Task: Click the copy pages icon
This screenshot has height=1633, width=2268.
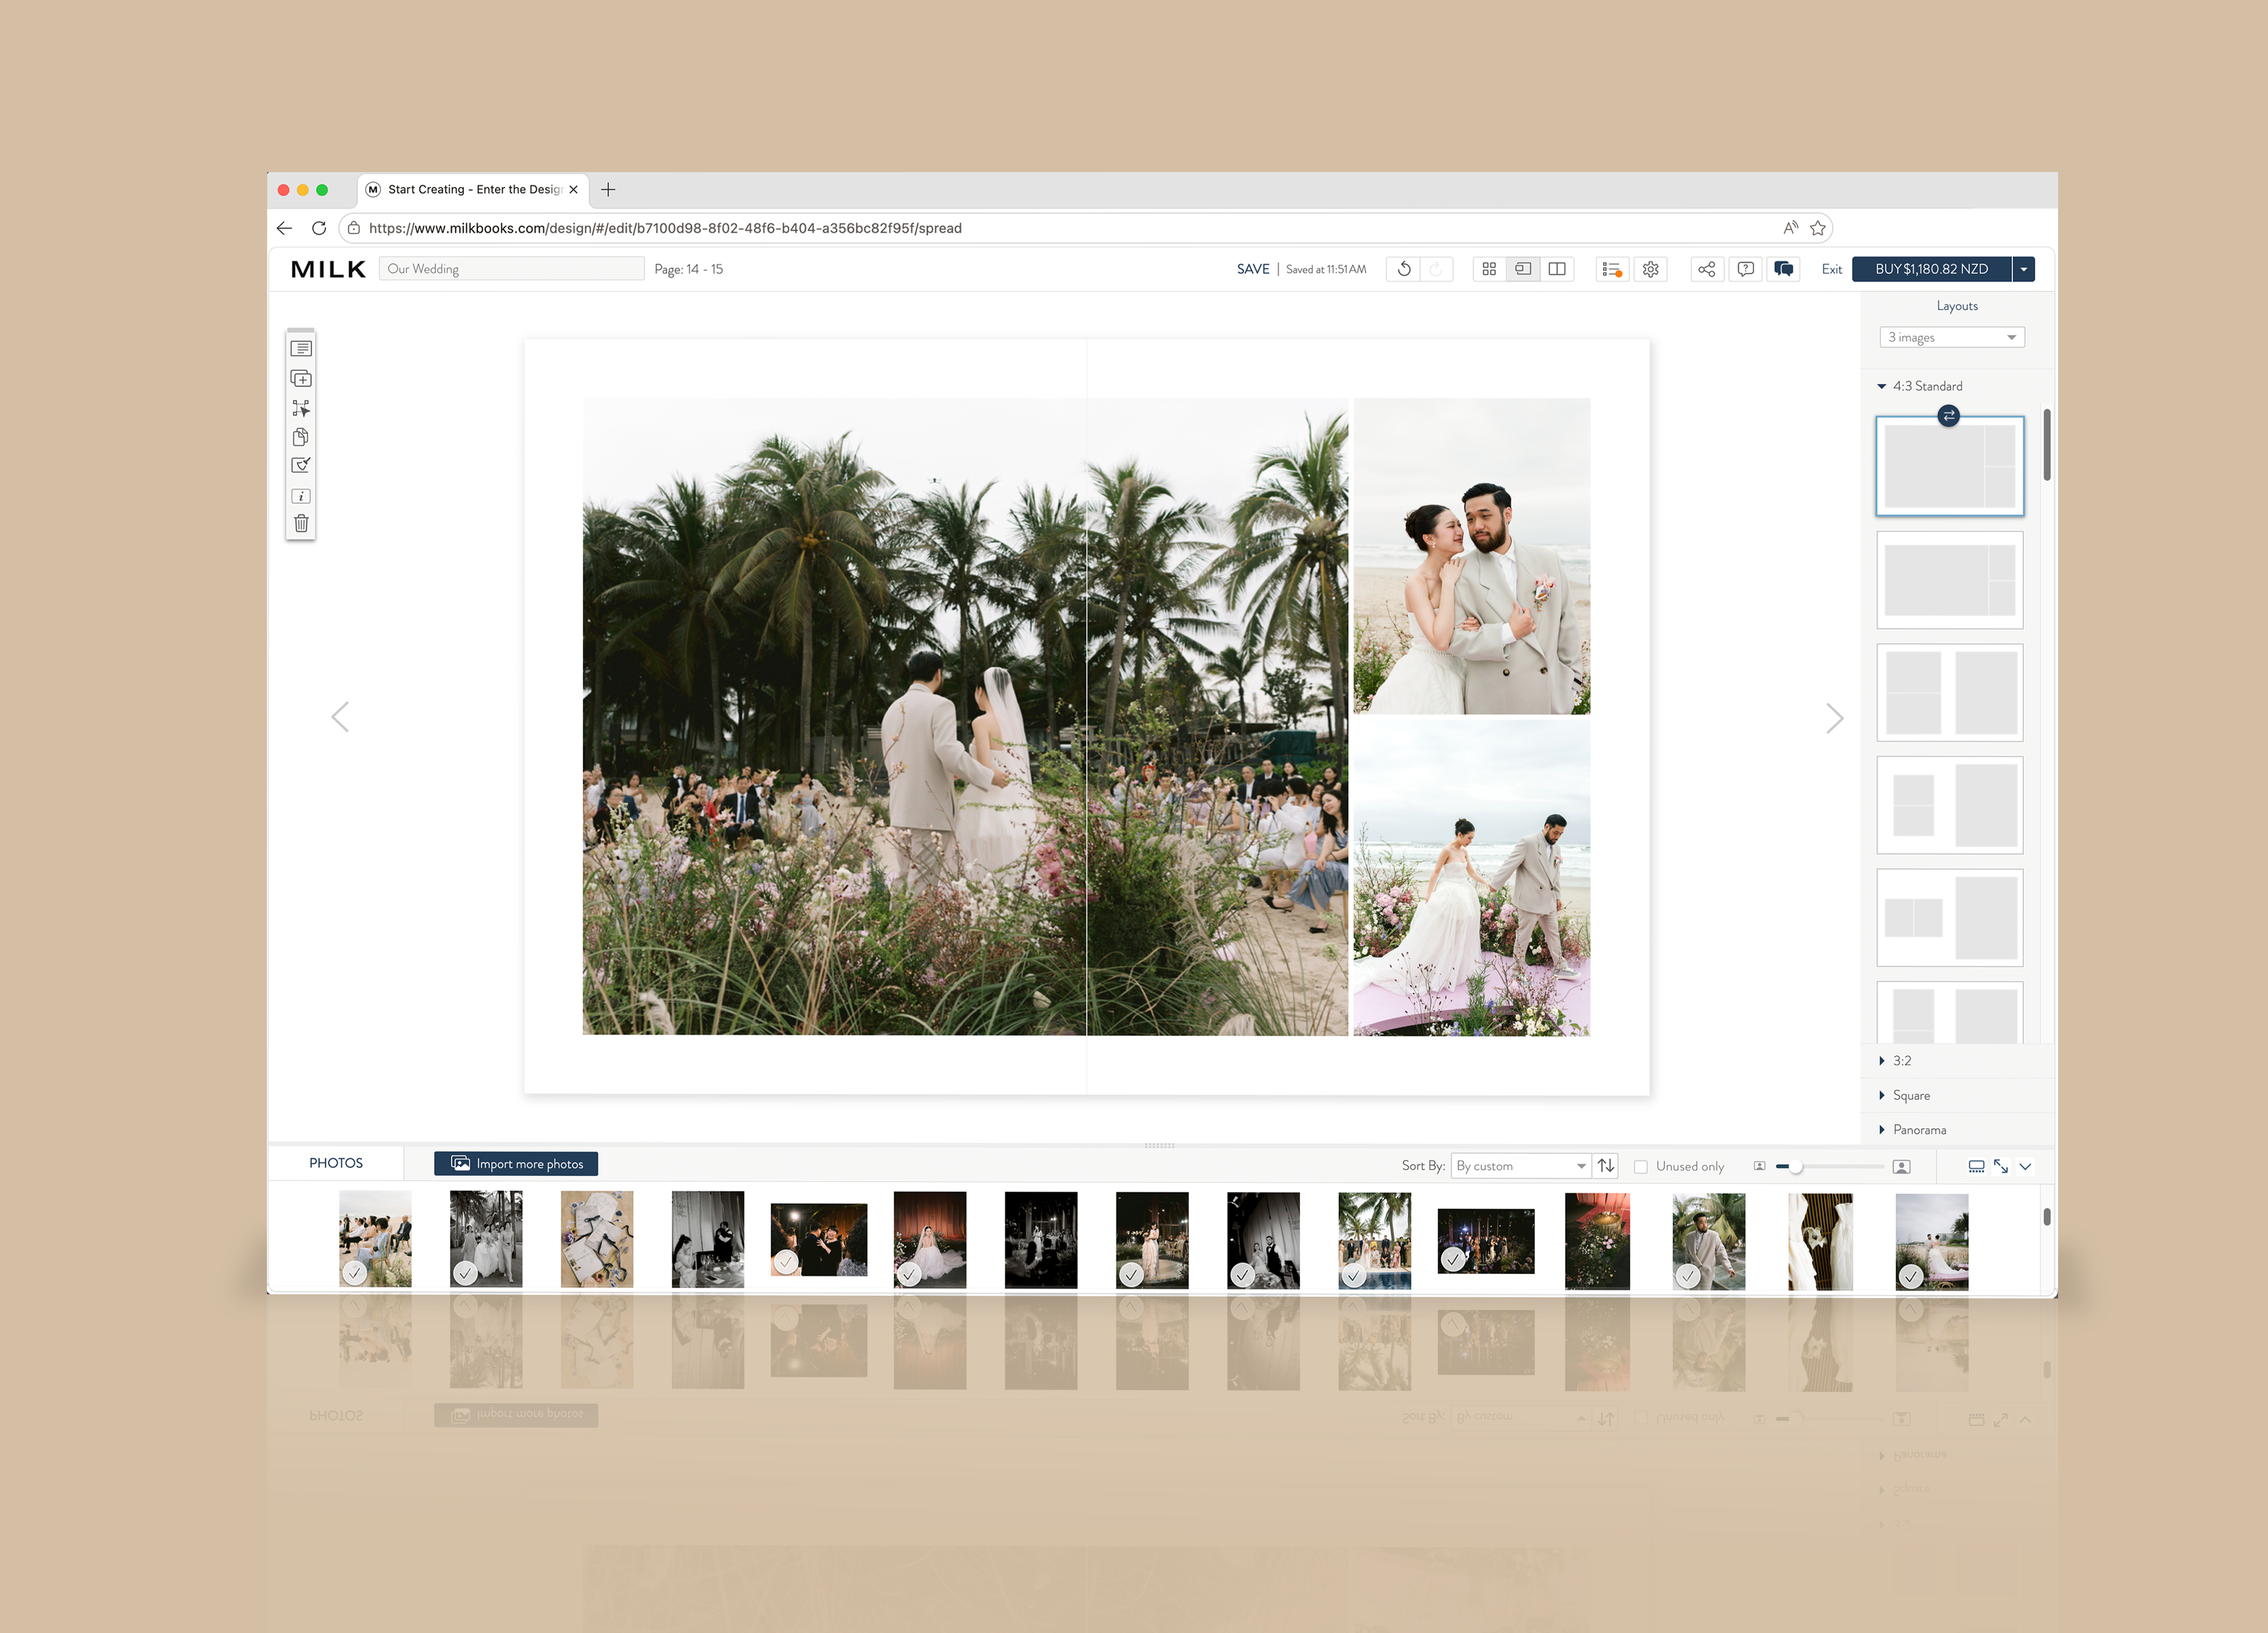Action: [301, 437]
